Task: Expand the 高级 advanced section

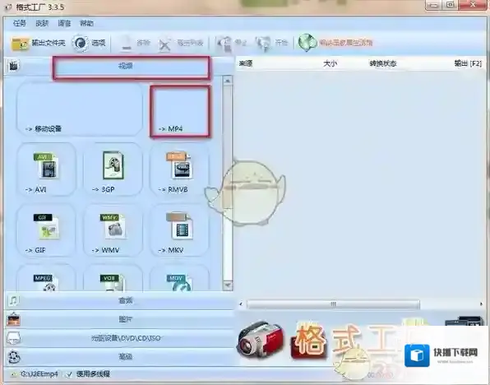Action: (x=126, y=356)
